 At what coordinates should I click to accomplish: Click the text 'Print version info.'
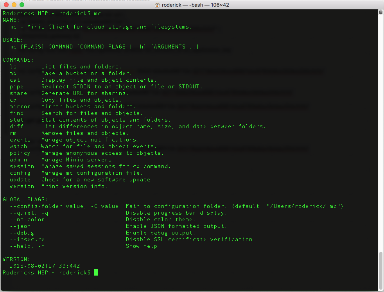point(74,186)
